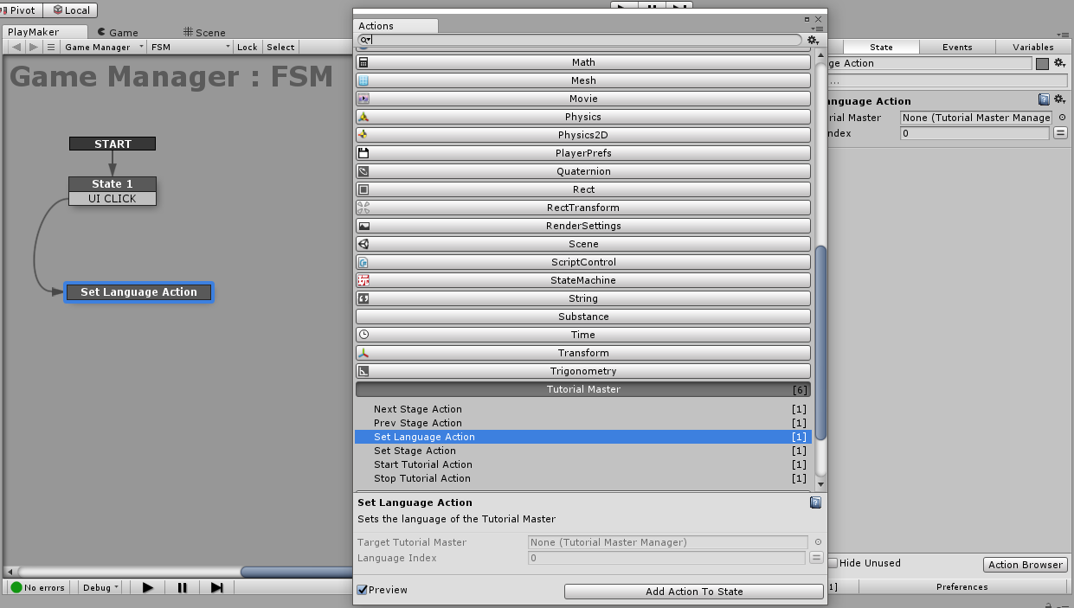This screenshot has height=608, width=1074.
Task: Click the Language Index variable toggle button
Action: pos(815,558)
